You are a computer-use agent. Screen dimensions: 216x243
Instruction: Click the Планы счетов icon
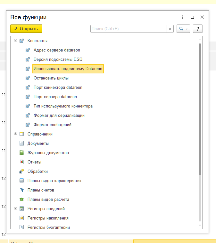(x=22, y=190)
